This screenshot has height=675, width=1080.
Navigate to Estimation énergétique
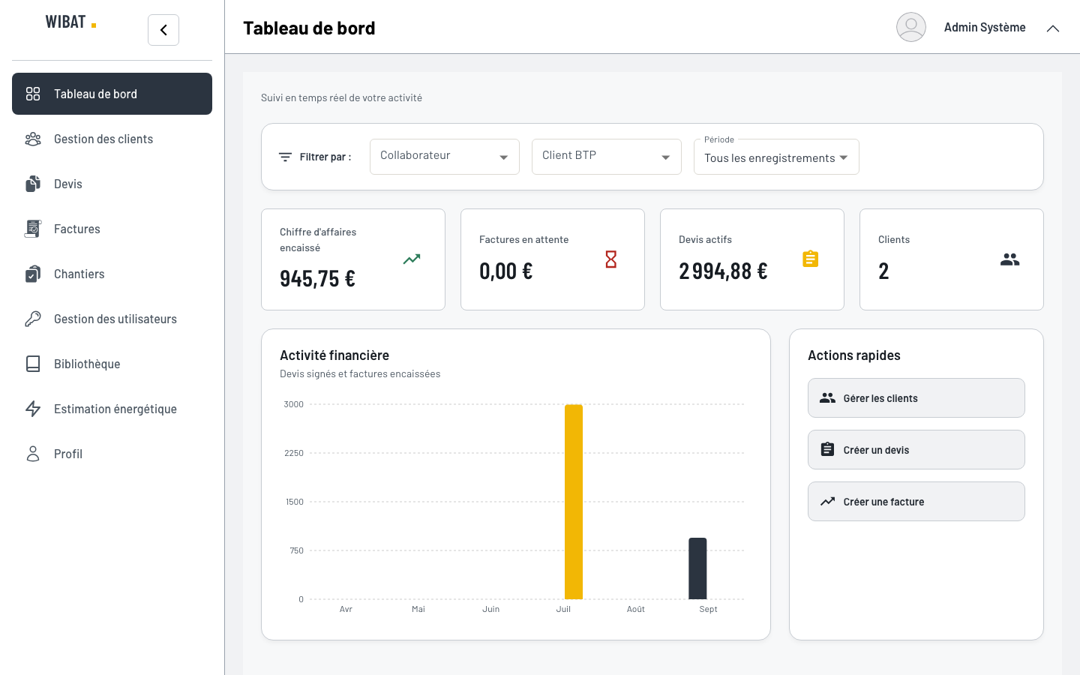point(112,409)
